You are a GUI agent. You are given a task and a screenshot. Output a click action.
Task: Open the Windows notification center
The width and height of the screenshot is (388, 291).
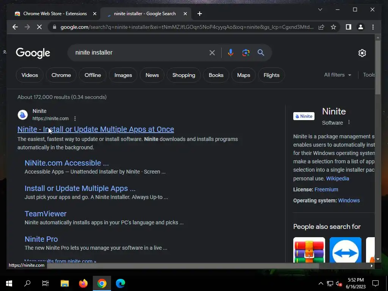click(375, 283)
